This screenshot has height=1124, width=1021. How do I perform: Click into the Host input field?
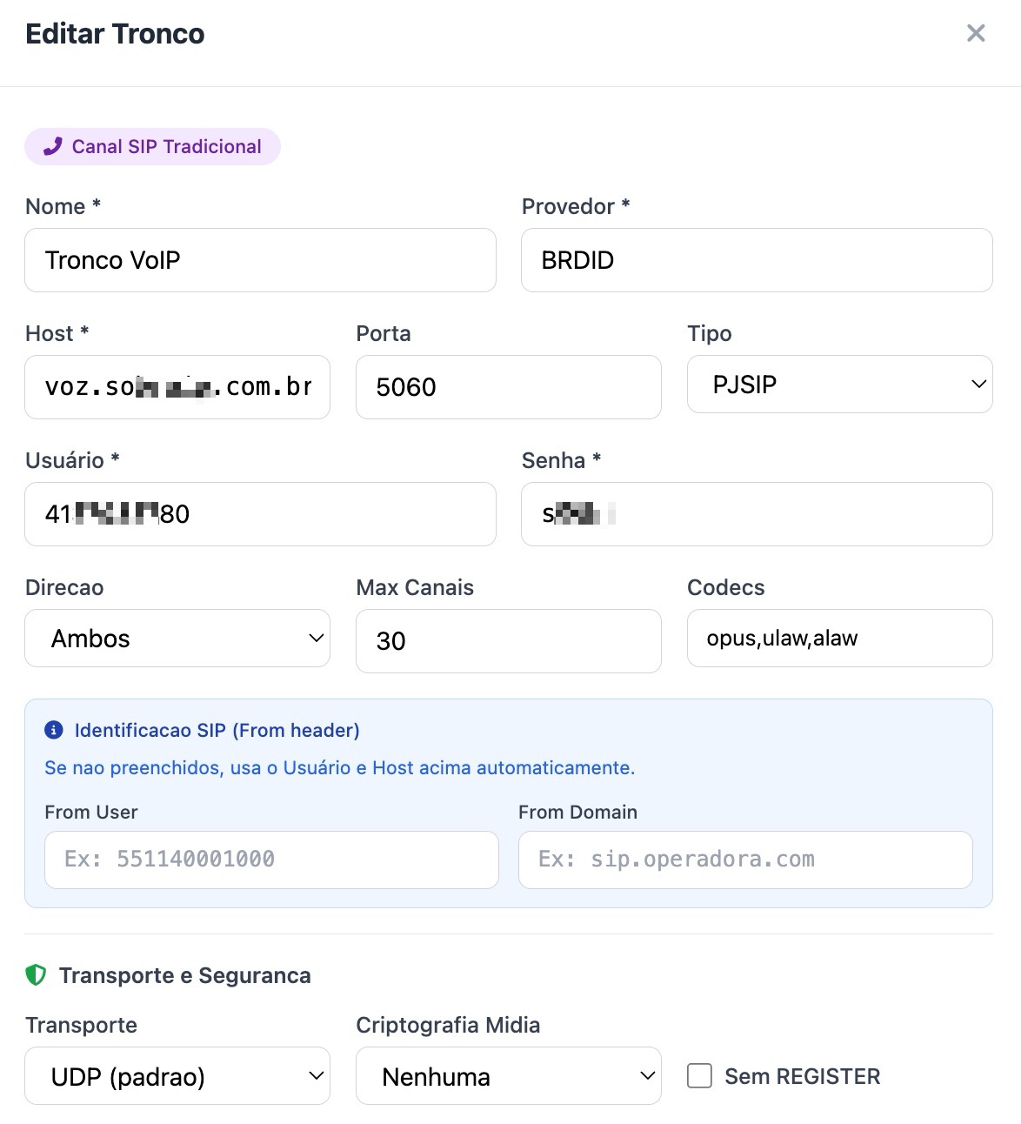click(177, 387)
